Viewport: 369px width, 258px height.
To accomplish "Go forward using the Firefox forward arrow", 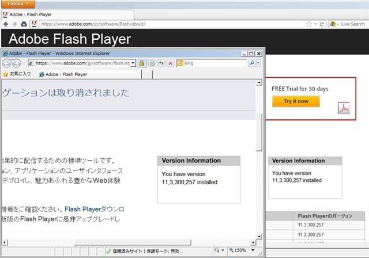I will pos(14,24).
